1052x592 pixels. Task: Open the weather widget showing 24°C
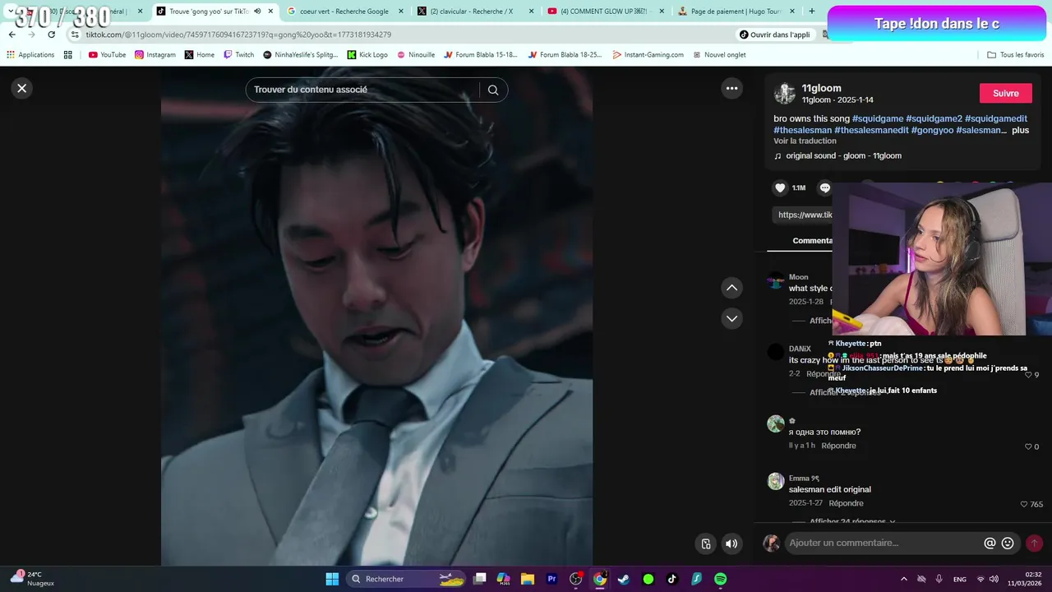[x=33, y=579]
